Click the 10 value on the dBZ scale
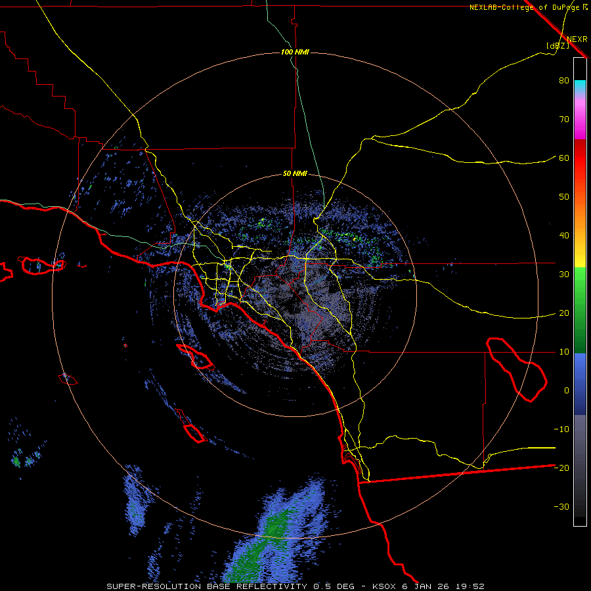Viewport: 591px width, 591px height. coord(564,352)
